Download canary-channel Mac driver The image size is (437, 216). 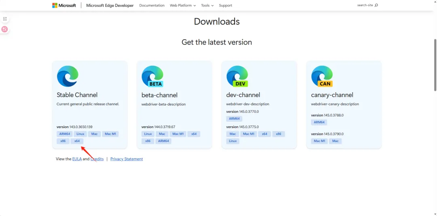tap(335, 141)
